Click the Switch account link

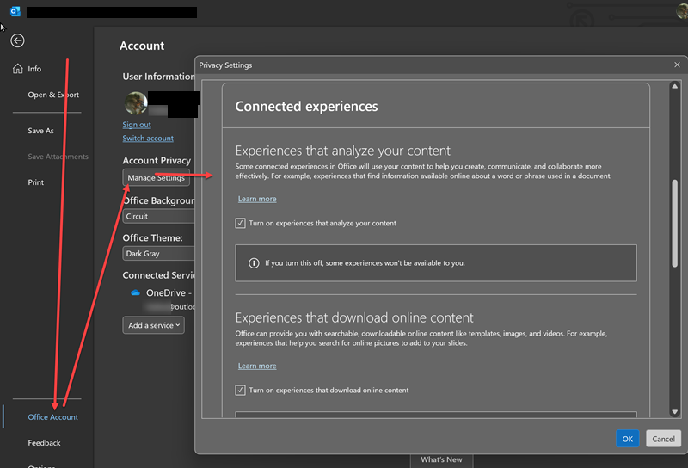148,139
